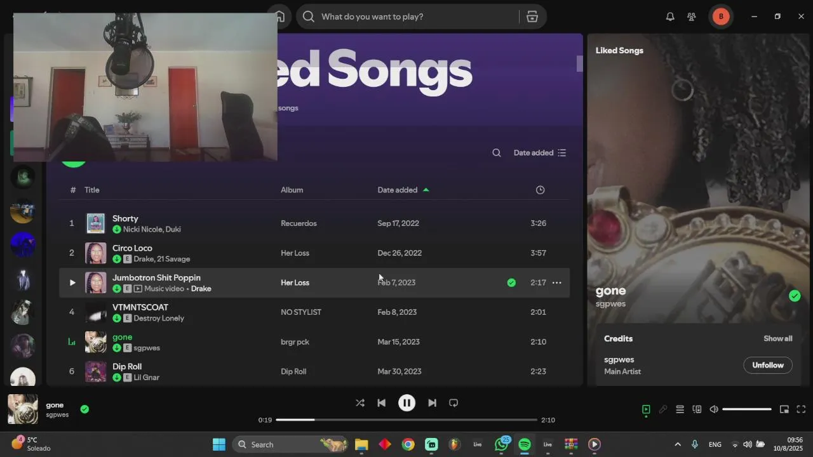
Task: Sort by duration clock icon
Action: click(x=540, y=190)
